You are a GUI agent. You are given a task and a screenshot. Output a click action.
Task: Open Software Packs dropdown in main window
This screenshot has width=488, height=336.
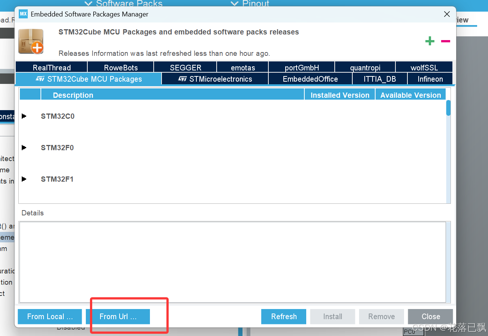[124, 3]
